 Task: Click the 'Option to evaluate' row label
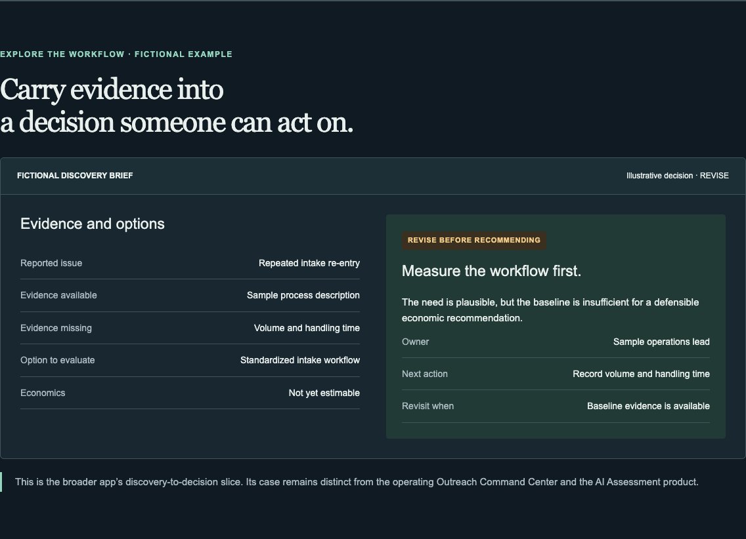tap(58, 361)
